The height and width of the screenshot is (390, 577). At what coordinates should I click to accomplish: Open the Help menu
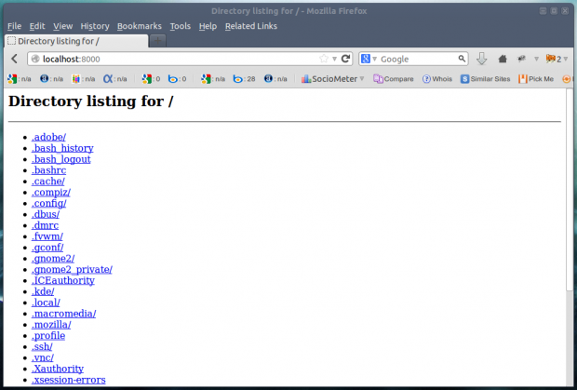pos(208,26)
